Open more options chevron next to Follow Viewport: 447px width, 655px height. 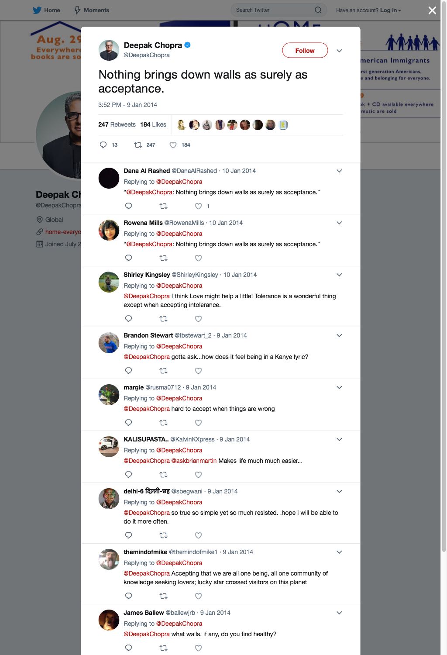(x=339, y=51)
